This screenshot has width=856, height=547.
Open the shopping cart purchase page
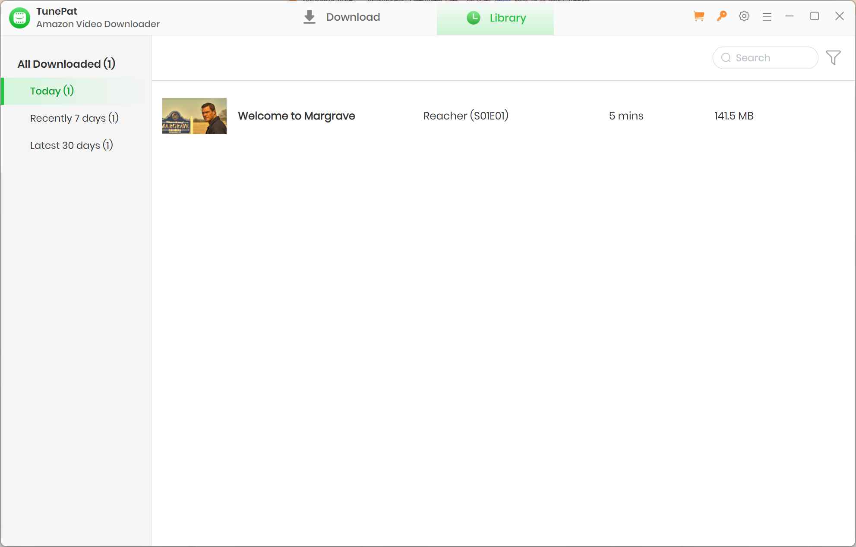click(x=698, y=16)
